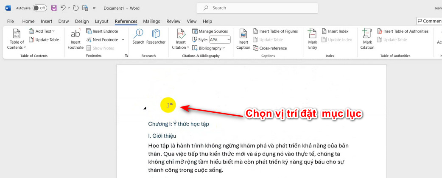Update Table in Table of Contents group

click(x=44, y=40)
